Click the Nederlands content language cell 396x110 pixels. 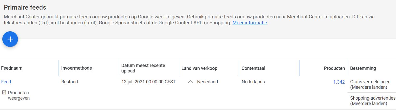pyautogui.click(x=253, y=82)
